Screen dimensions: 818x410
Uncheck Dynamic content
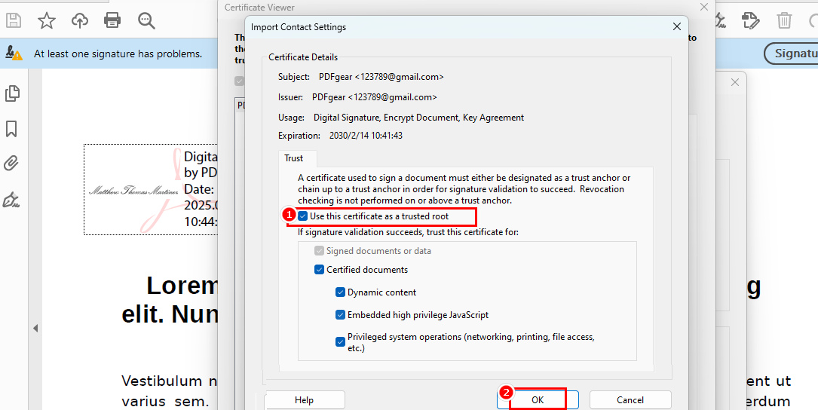340,292
